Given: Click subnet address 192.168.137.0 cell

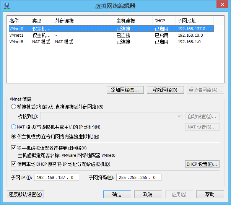Looking at the screenshot, I should (x=192, y=29).
